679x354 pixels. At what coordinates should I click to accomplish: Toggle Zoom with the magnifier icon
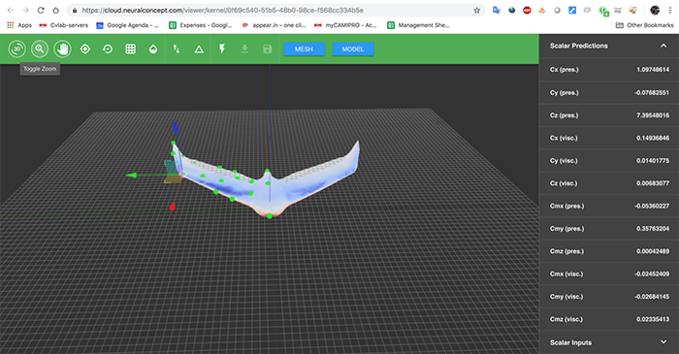click(x=40, y=48)
